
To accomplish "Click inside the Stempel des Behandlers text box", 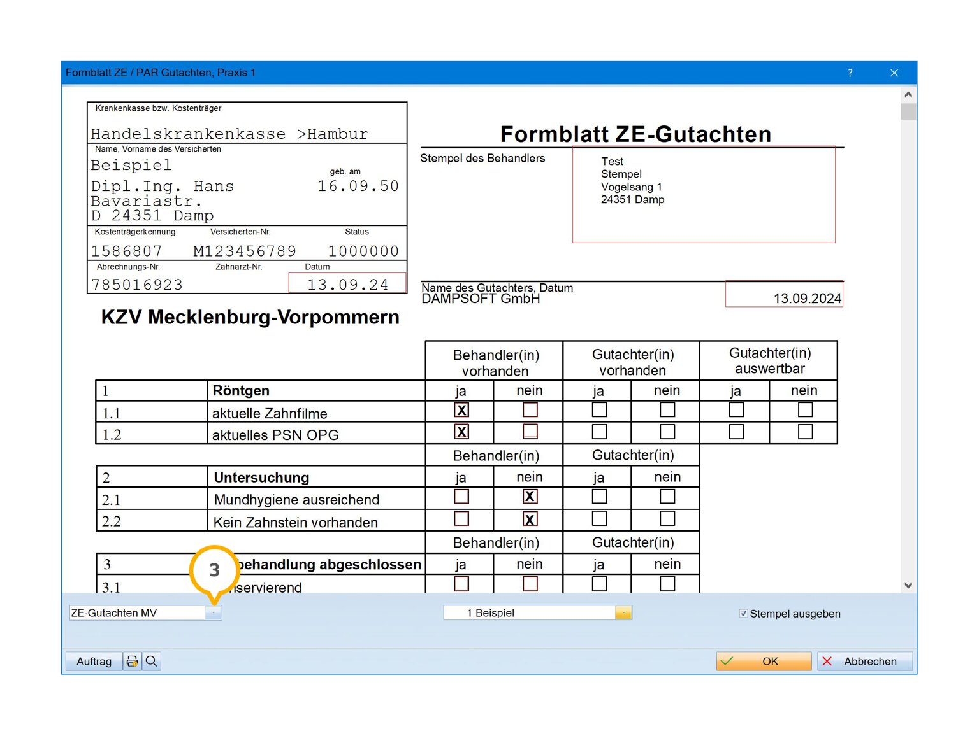I will coord(704,195).
